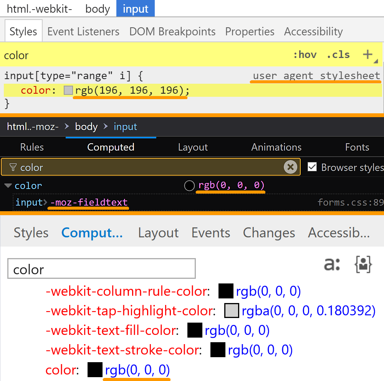The height and width of the screenshot is (381, 384).
Task: Click the gray rgb(196, 196, 196) swatch
Action: 68,91
